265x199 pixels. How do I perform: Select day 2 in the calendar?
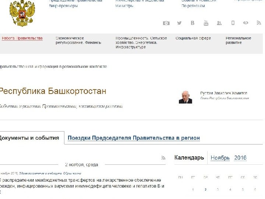click(205, 189)
